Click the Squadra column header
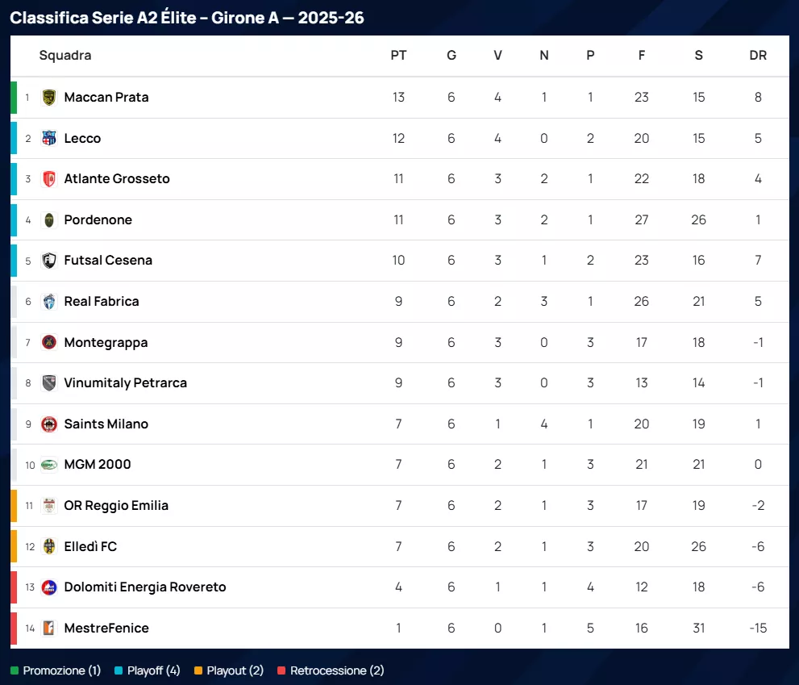The width and height of the screenshot is (799, 685). point(65,56)
